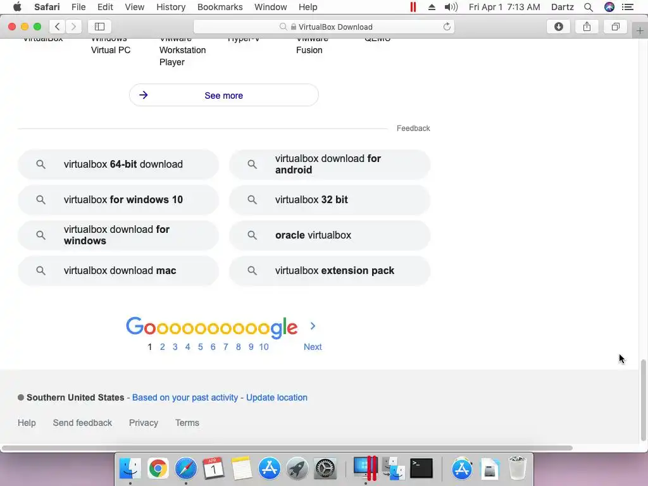Select virtualbox extension pack suggestion

tap(330, 271)
